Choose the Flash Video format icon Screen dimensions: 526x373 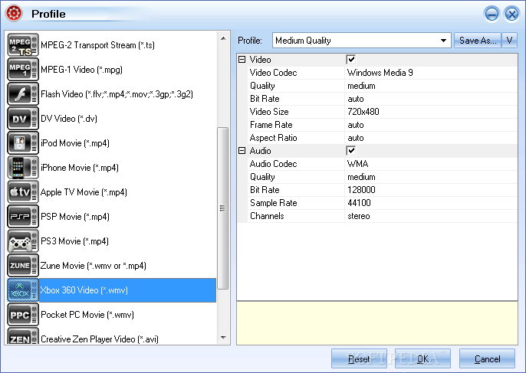pos(23,94)
